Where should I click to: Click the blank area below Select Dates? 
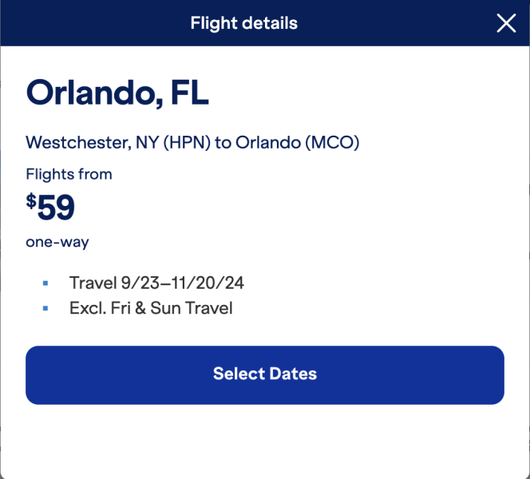[265, 441]
